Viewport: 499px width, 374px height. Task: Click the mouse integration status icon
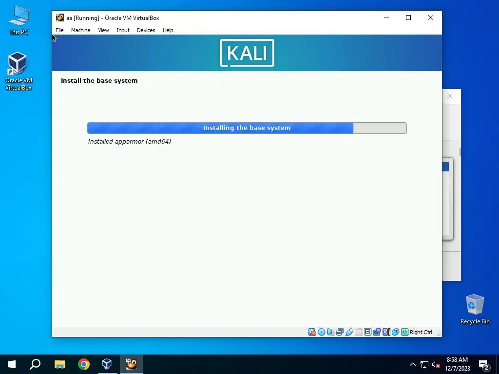coord(395,332)
